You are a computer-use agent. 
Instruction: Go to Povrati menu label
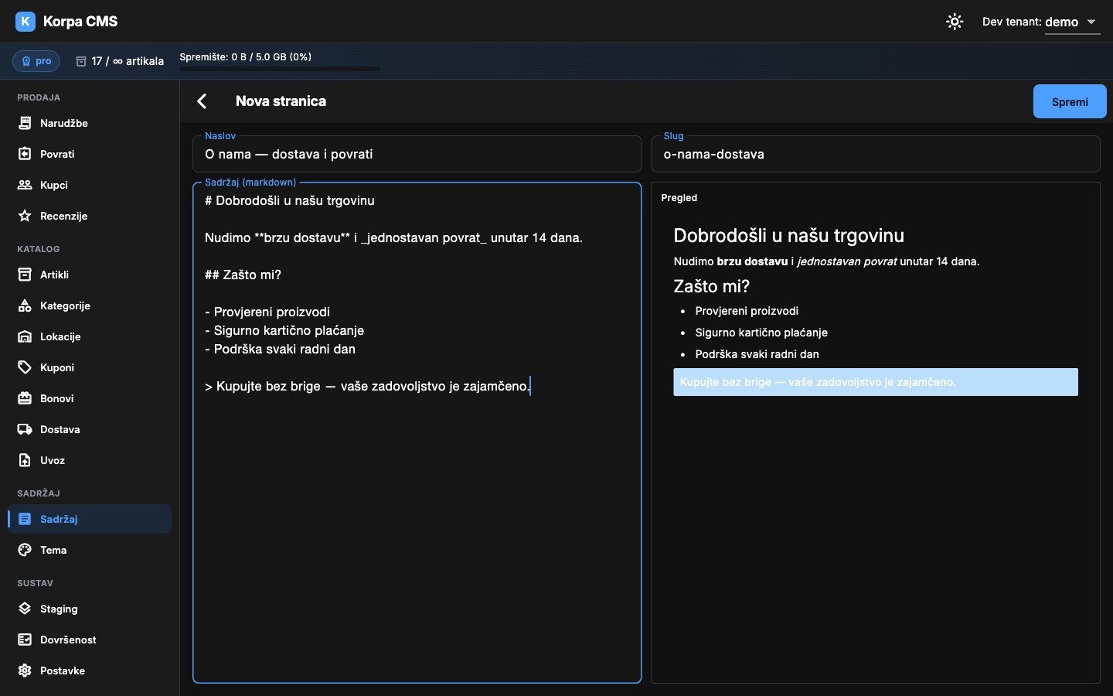[57, 154]
